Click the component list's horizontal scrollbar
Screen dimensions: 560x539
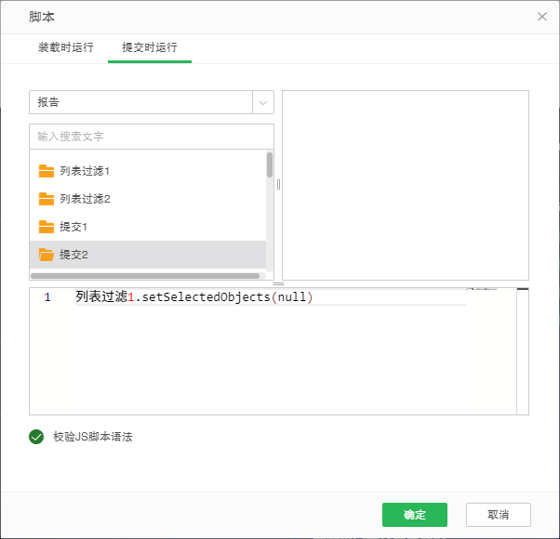144,276
